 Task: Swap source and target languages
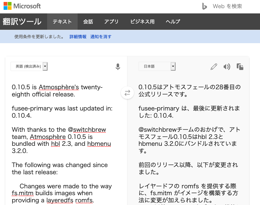coord(127,93)
